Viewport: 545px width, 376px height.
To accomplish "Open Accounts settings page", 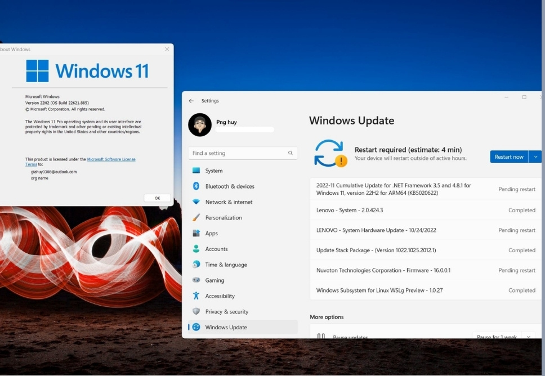I will point(243,249).
